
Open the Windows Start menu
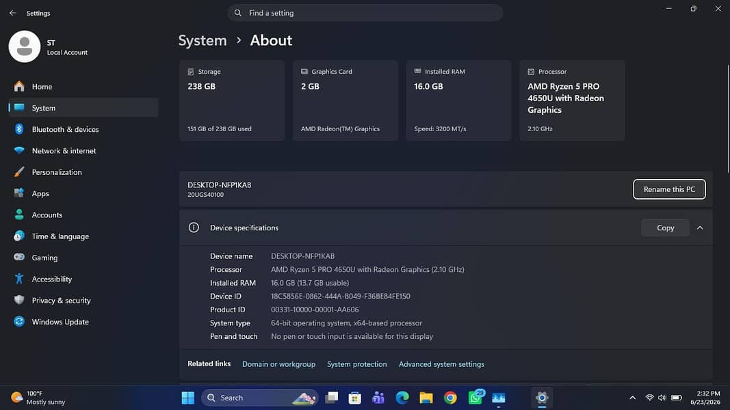pyautogui.click(x=188, y=398)
